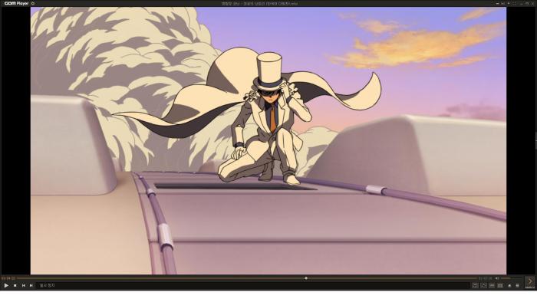
Task: Click the 360 VR mode icon
Action: coord(483,285)
